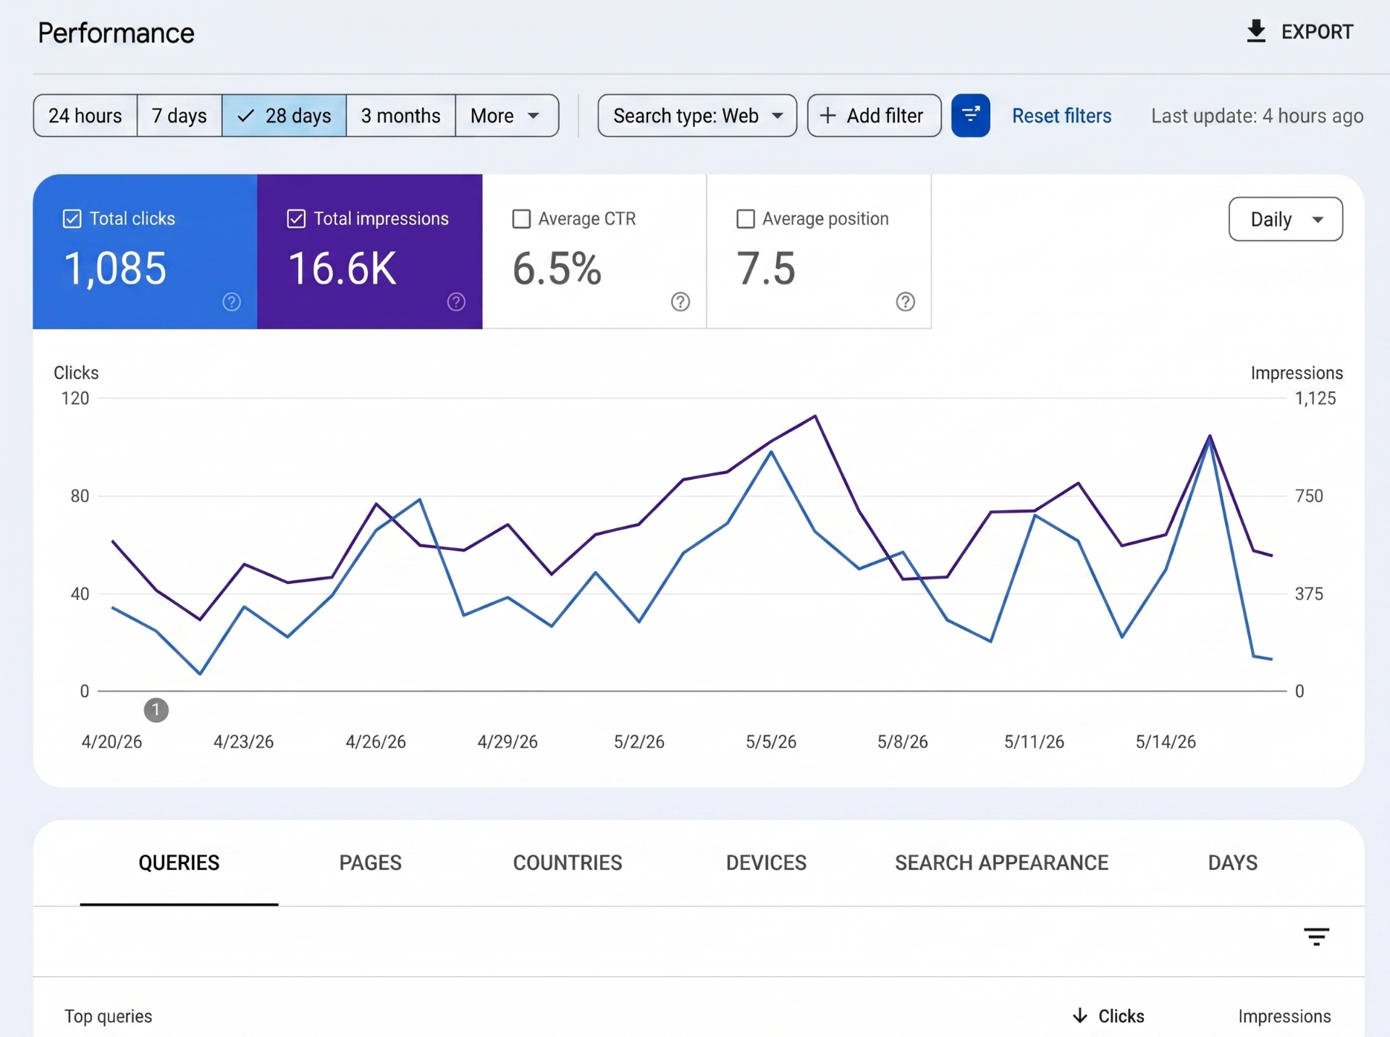Switch to the Queries tab
Screen dimensions: 1390x1037
[x=179, y=863]
